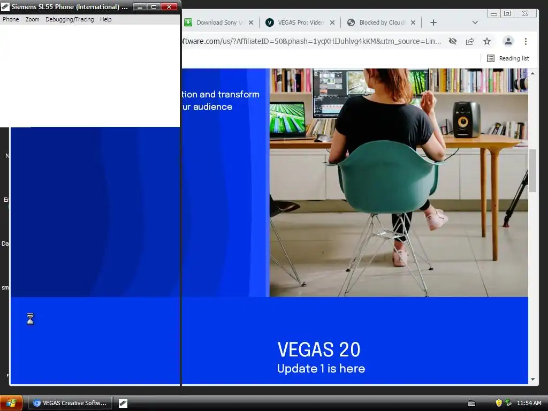Expand the tab search chevron

point(475,22)
